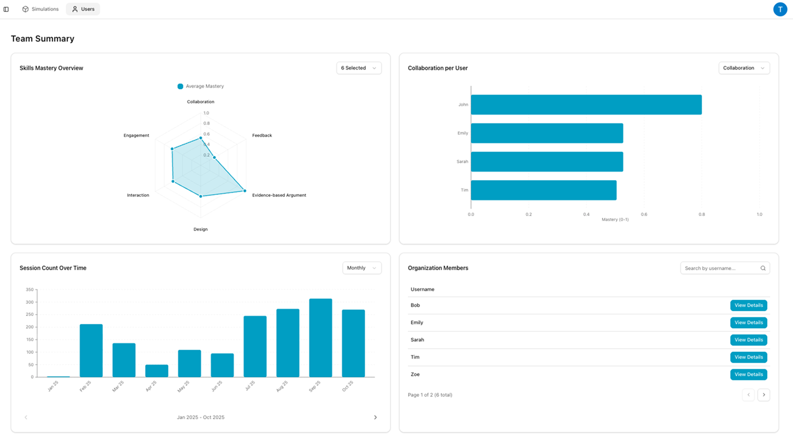Go back to previous session date range
The height and width of the screenshot is (447, 793).
point(26,417)
